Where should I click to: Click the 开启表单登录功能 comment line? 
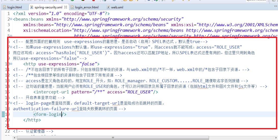[39, 97]
